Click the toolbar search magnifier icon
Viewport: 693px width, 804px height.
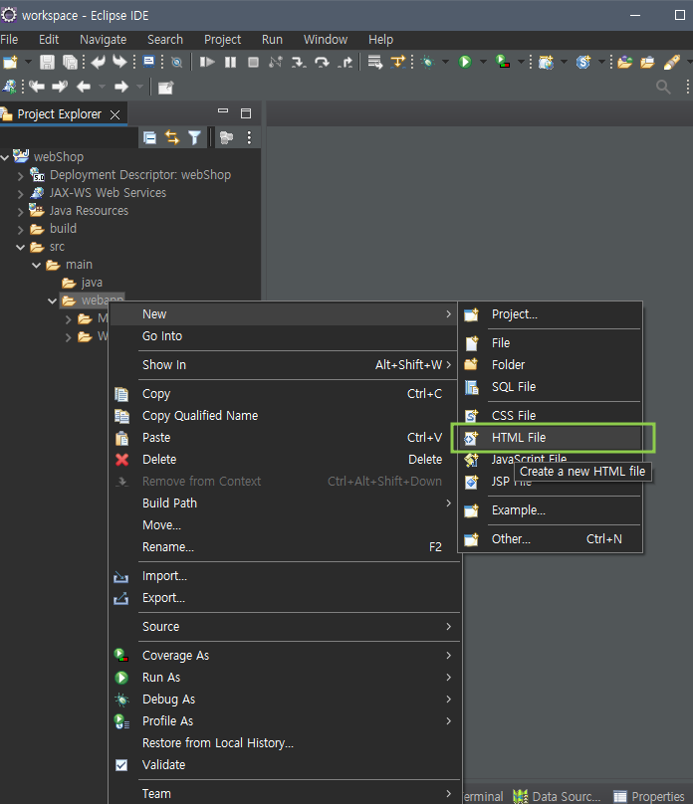(x=663, y=87)
